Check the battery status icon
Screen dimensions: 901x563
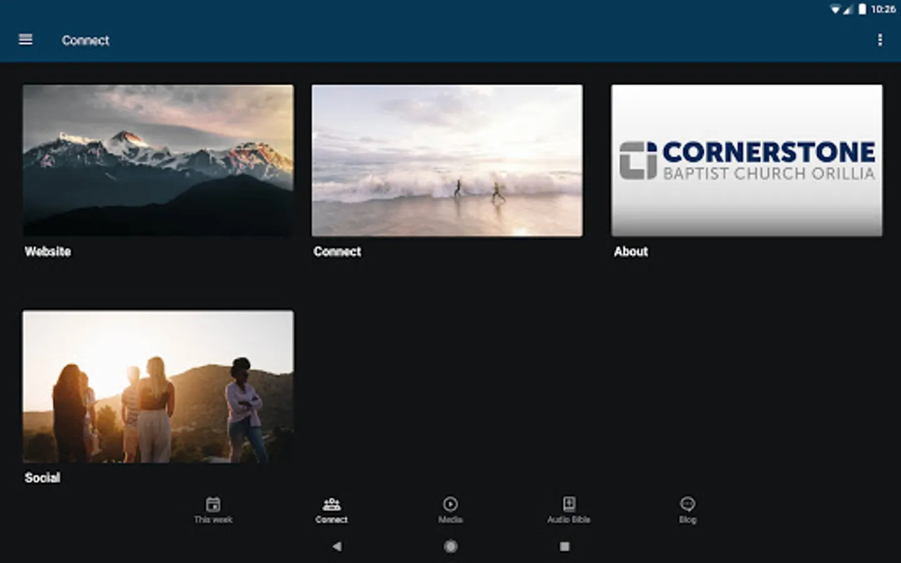click(x=862, y=9)
